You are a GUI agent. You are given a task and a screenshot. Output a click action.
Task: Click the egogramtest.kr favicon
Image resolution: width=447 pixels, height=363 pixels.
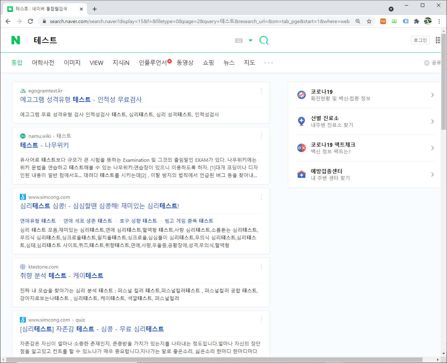pyautogui.click(x=23, y=91)
